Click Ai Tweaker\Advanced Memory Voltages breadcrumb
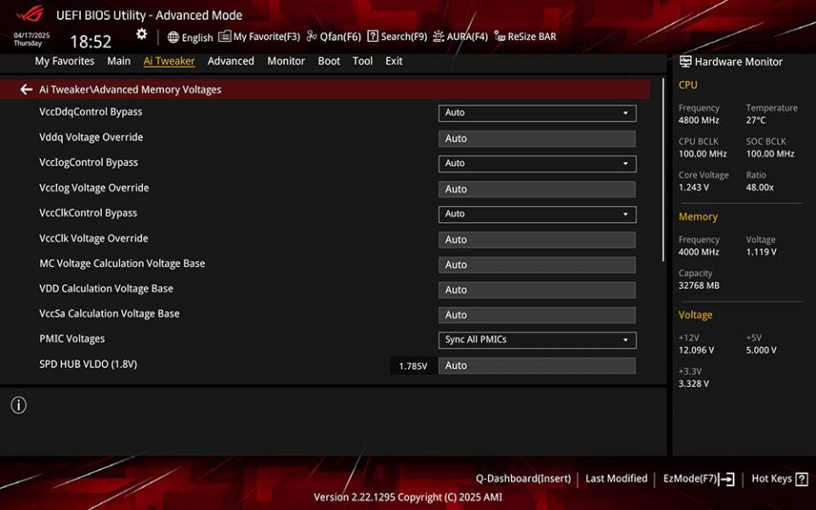This screenshot has width=816, height=510. pyautogui.click(x=130, y=89)
